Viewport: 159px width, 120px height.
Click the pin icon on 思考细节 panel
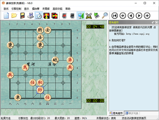153,23
